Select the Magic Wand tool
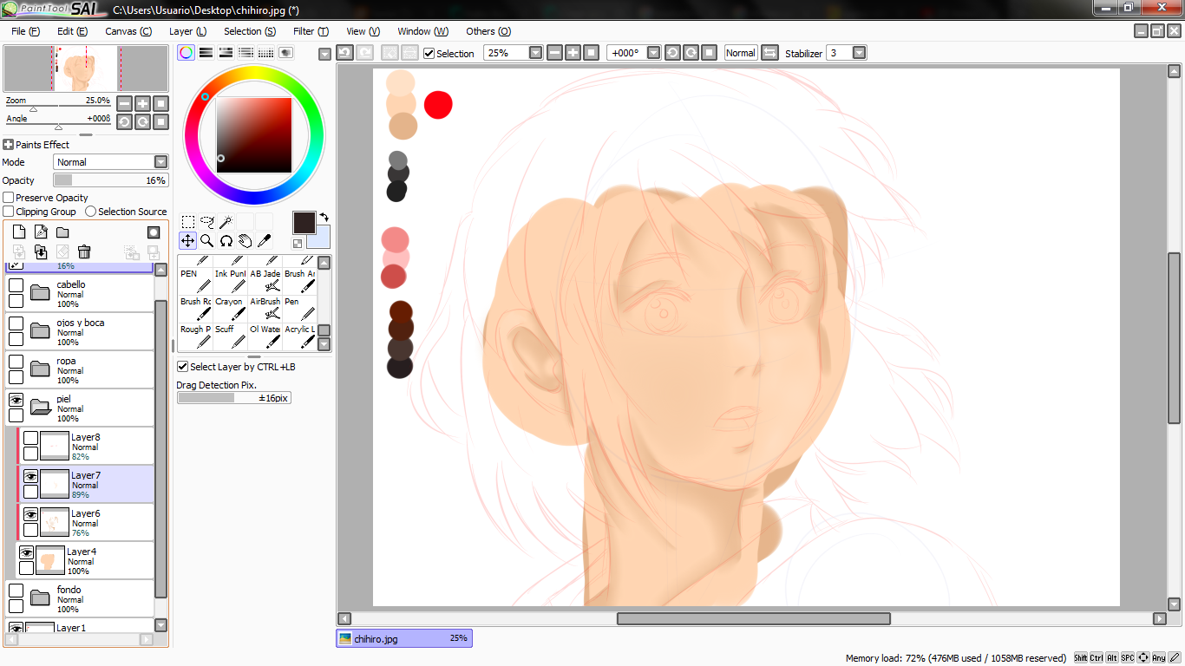Viewport: 1185px width, 666px height. click(x=226, y=222)
